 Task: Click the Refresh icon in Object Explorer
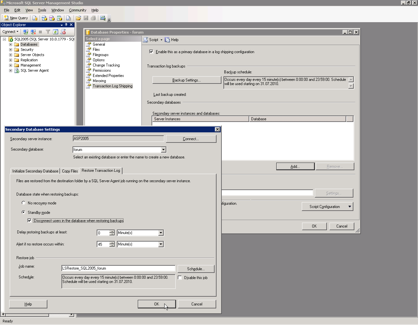click(56, 32)
